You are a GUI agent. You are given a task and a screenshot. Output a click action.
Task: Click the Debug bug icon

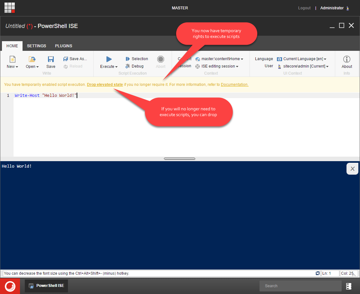[x=128, y=66]
